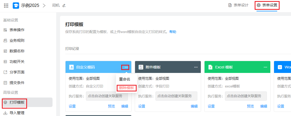291x116 pixels.
Task: Click the Word template card icon
Action: (280, 67)
